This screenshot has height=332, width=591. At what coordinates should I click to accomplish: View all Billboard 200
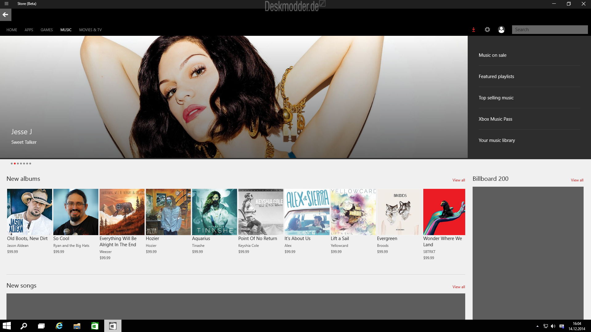tap(577, 180)
